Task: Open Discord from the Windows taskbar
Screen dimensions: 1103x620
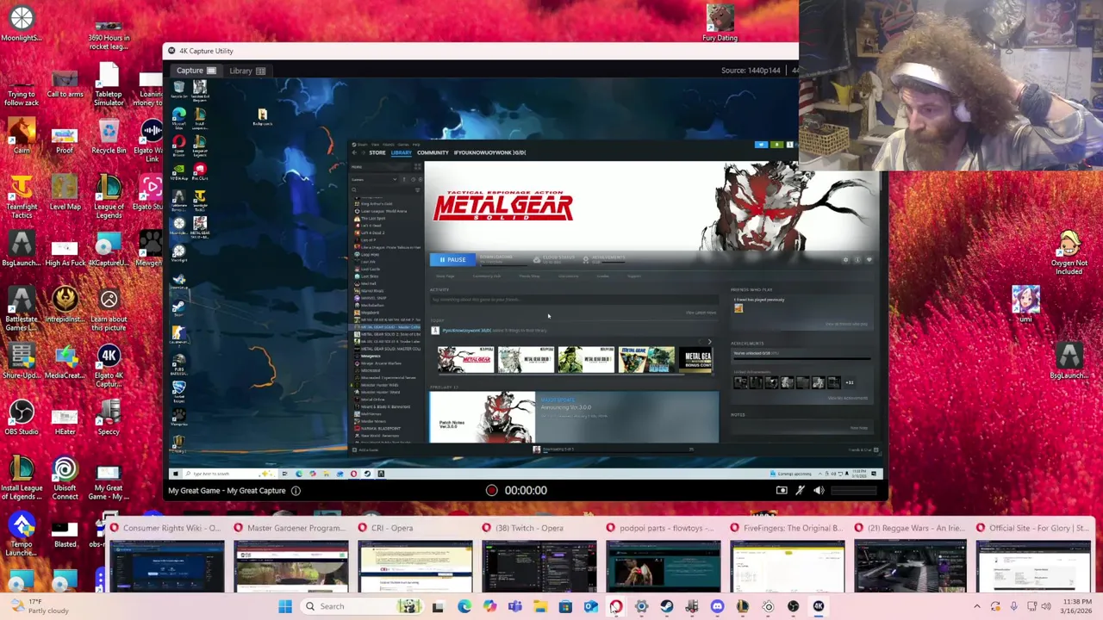Action: coord(717,606)
